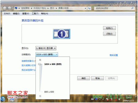
Task: Select the 800 x 600 resolution label
Action: click(x=49, y=92)
